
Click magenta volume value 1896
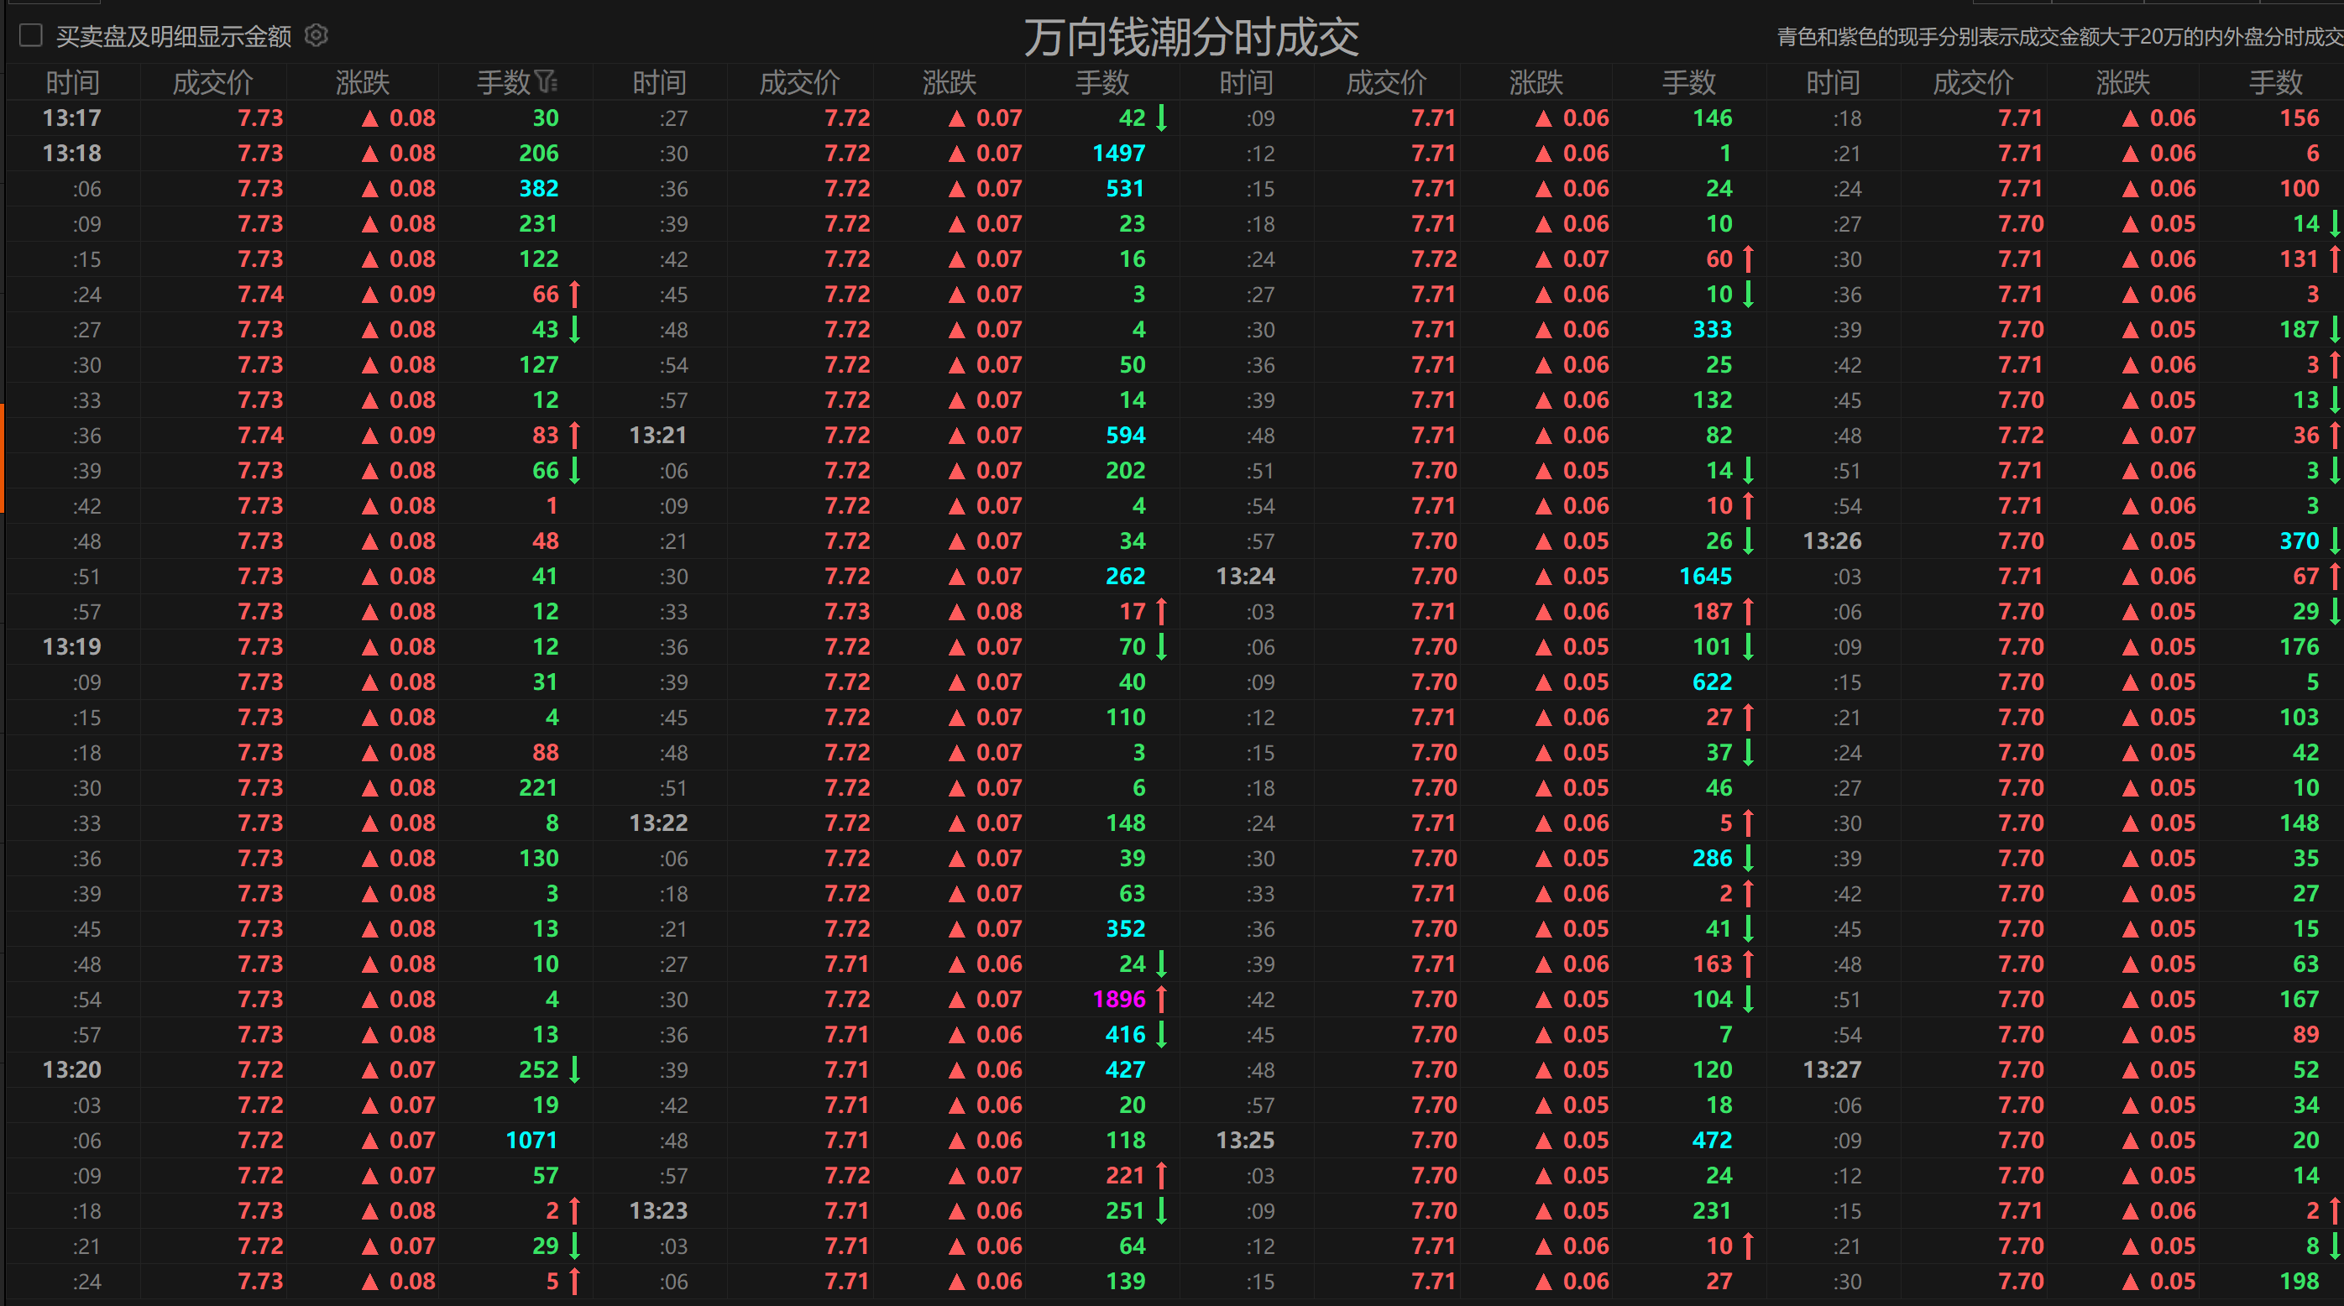point(1118,999)
